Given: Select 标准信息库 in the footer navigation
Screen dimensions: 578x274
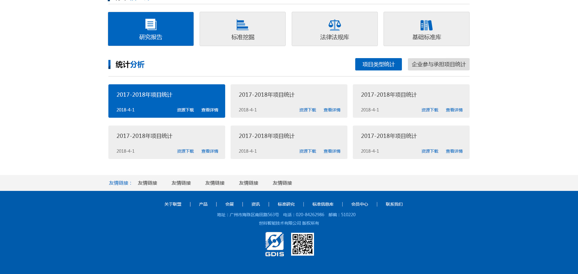Looking at the screenshot, I should [323, 204].
